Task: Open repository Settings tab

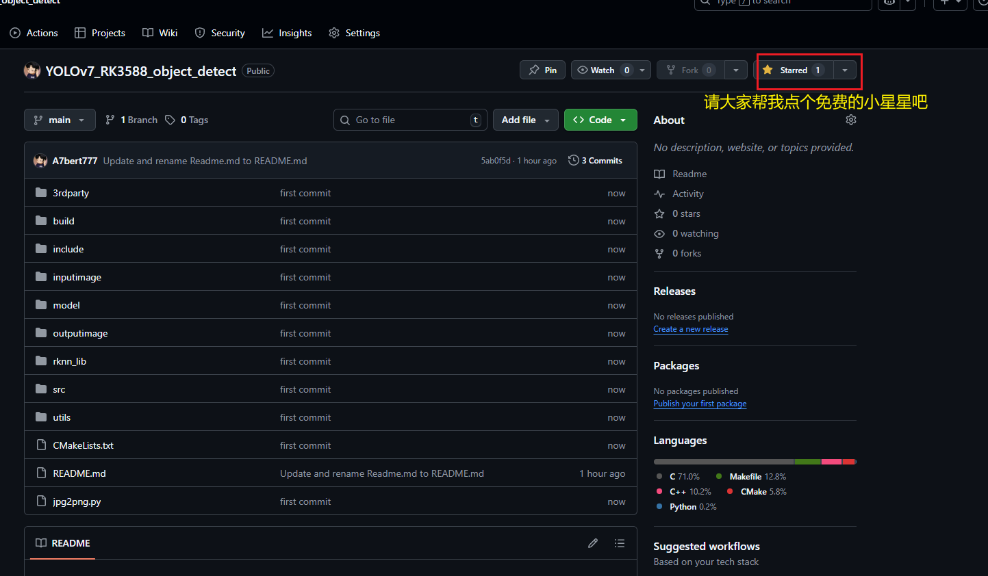Action: [x=354, y=33]
